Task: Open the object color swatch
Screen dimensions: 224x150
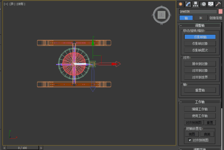Action: (x=220, y=12)
